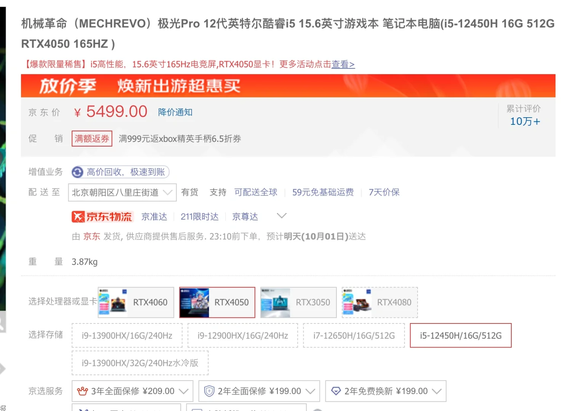Screen dimensions: 570x411
Task: Click the RTX3050 laptop thumbnail image
Action: 275,303
